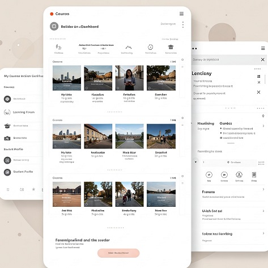Click the camera icon in the left sidebar
This screenshot has height=268, width=268.
7,138
